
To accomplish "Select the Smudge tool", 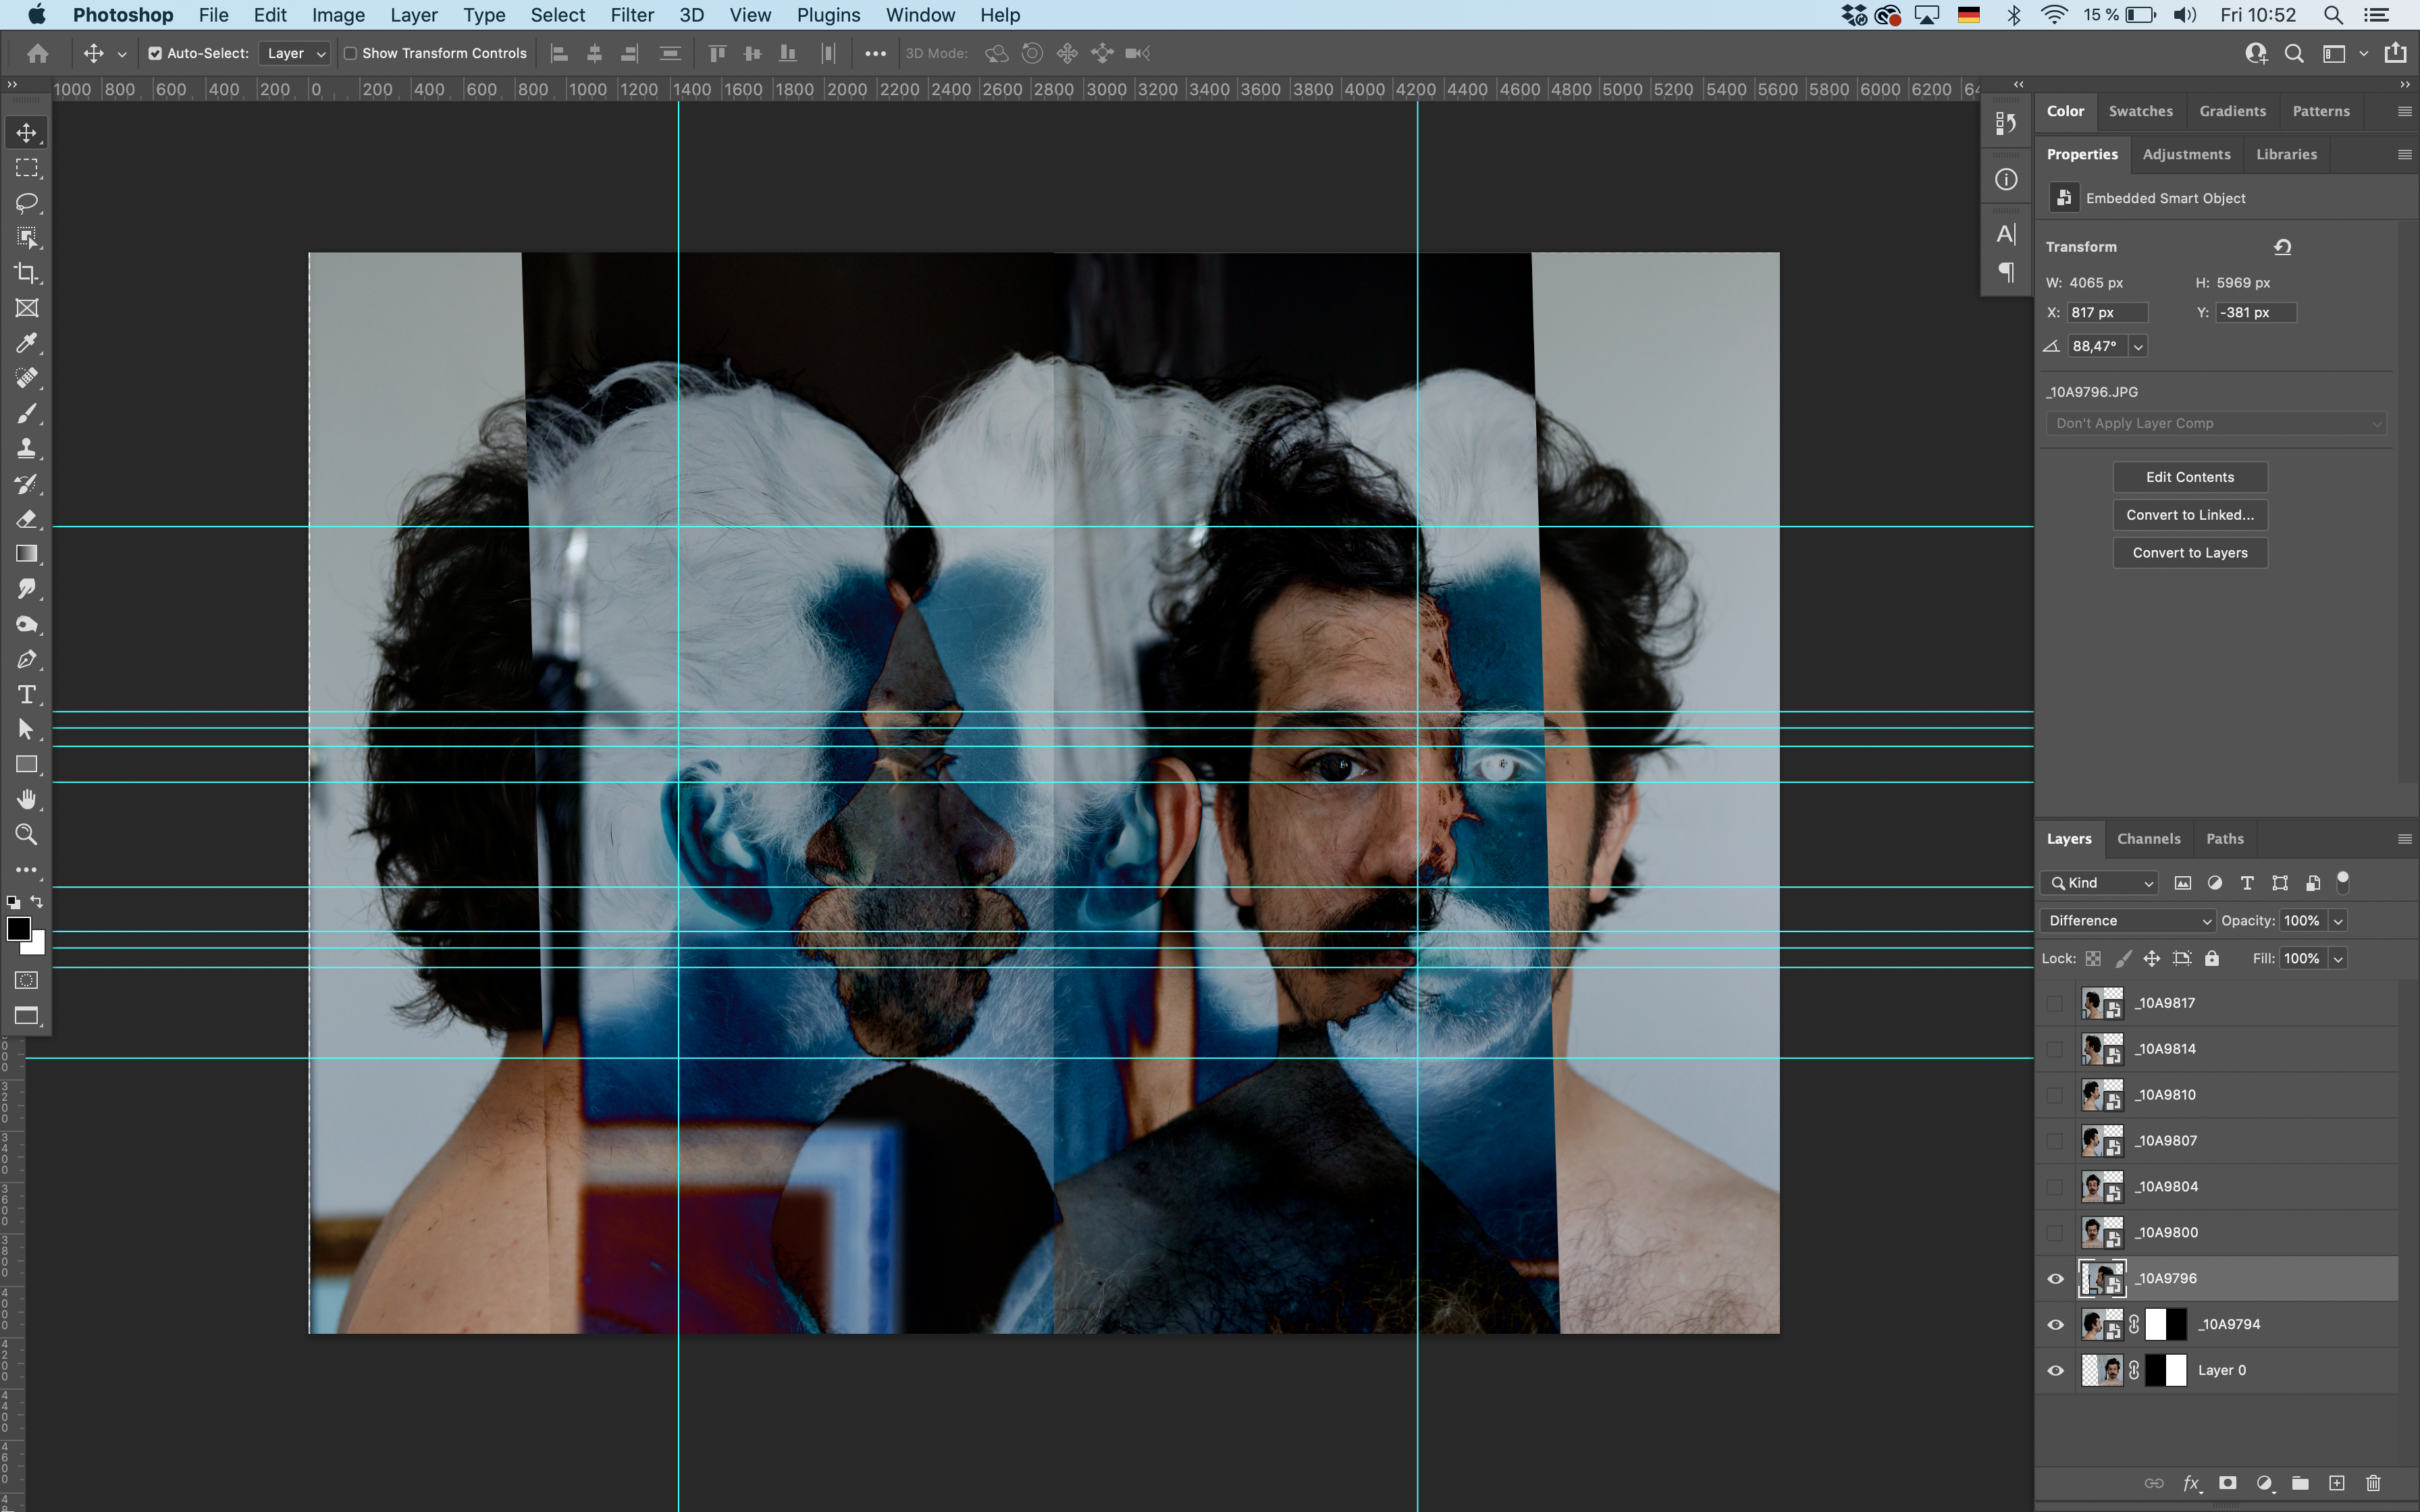I will pyautogui.click(x=27, y=589).
